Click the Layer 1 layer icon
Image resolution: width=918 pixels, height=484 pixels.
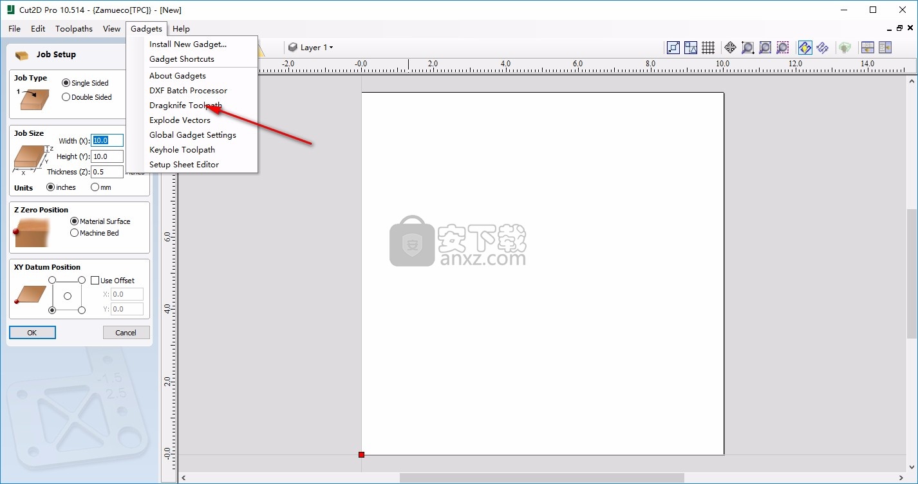293,48
